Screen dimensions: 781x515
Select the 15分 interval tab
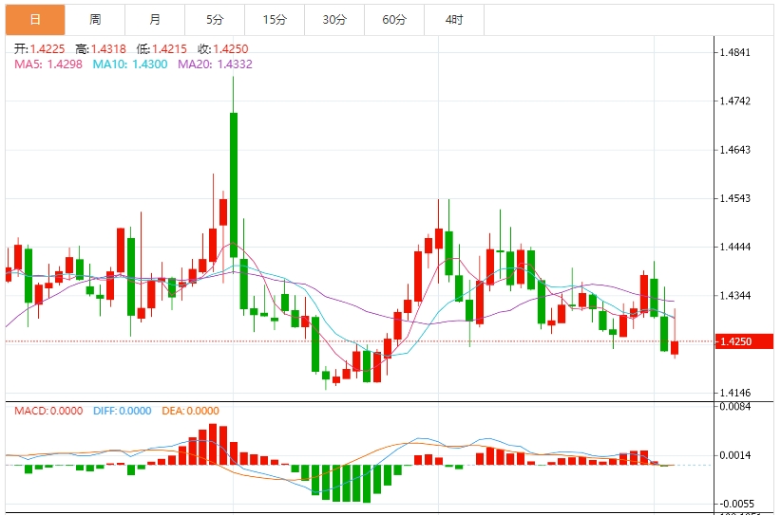275,19
